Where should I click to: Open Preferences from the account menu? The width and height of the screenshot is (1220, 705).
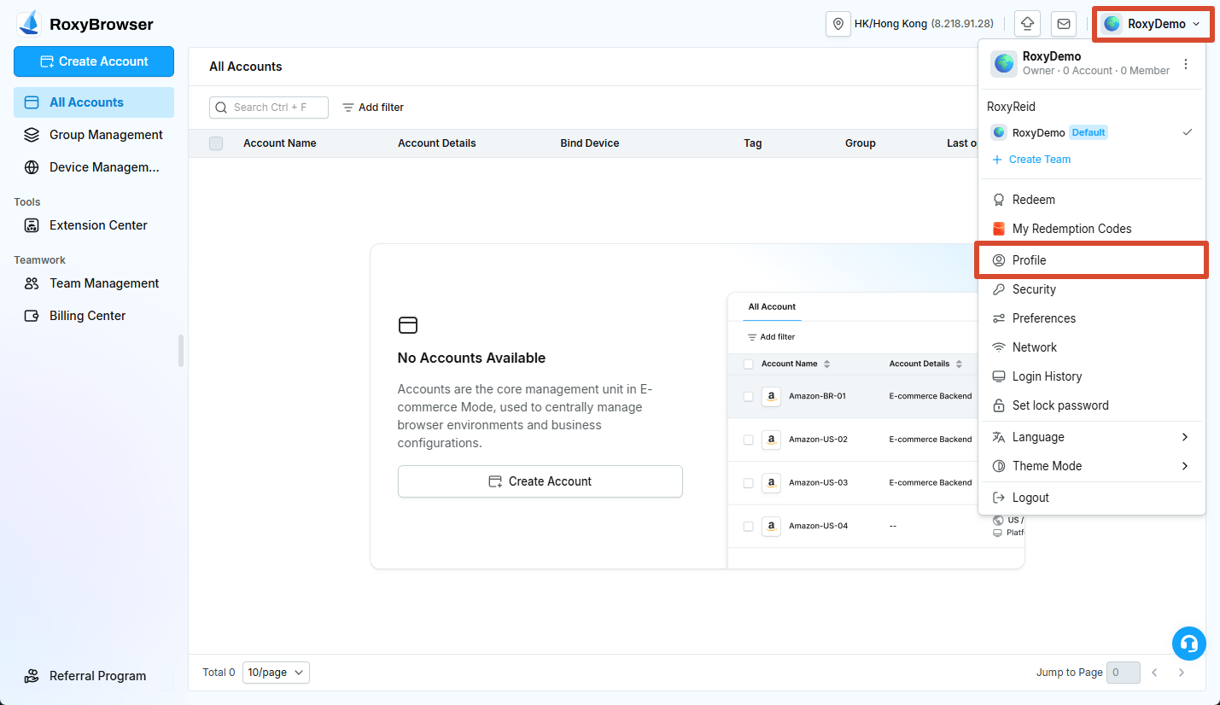point(1092,318)
